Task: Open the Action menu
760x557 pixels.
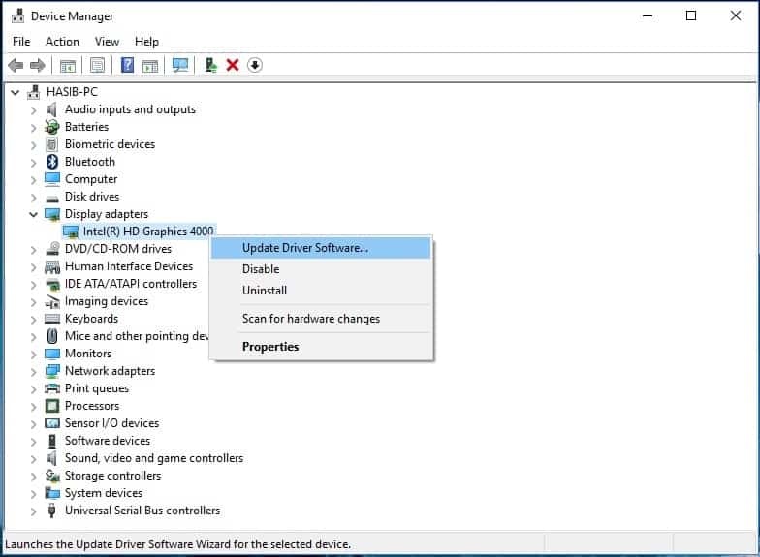Action: (62, 42)
